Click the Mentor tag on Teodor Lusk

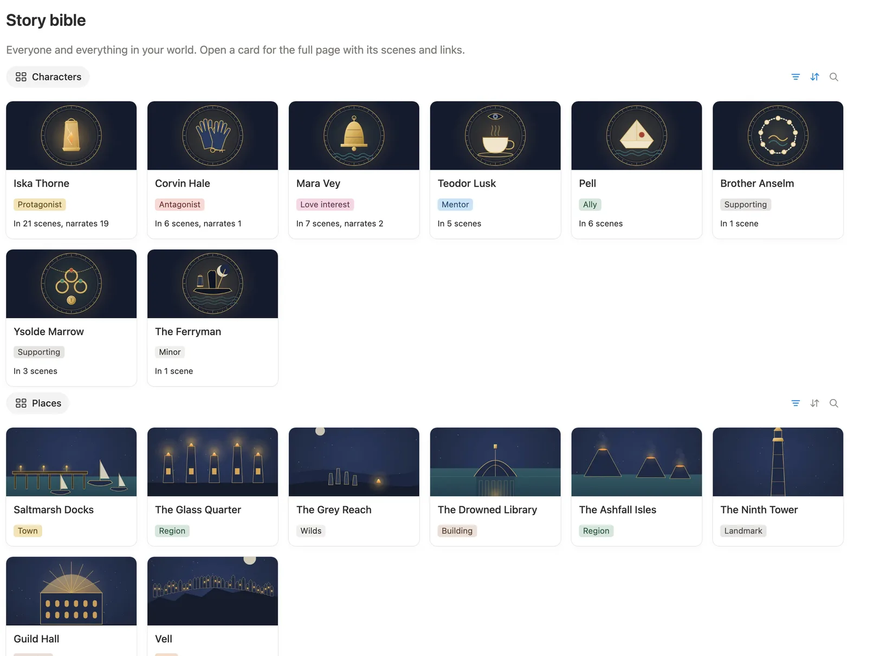click(455, 204)
